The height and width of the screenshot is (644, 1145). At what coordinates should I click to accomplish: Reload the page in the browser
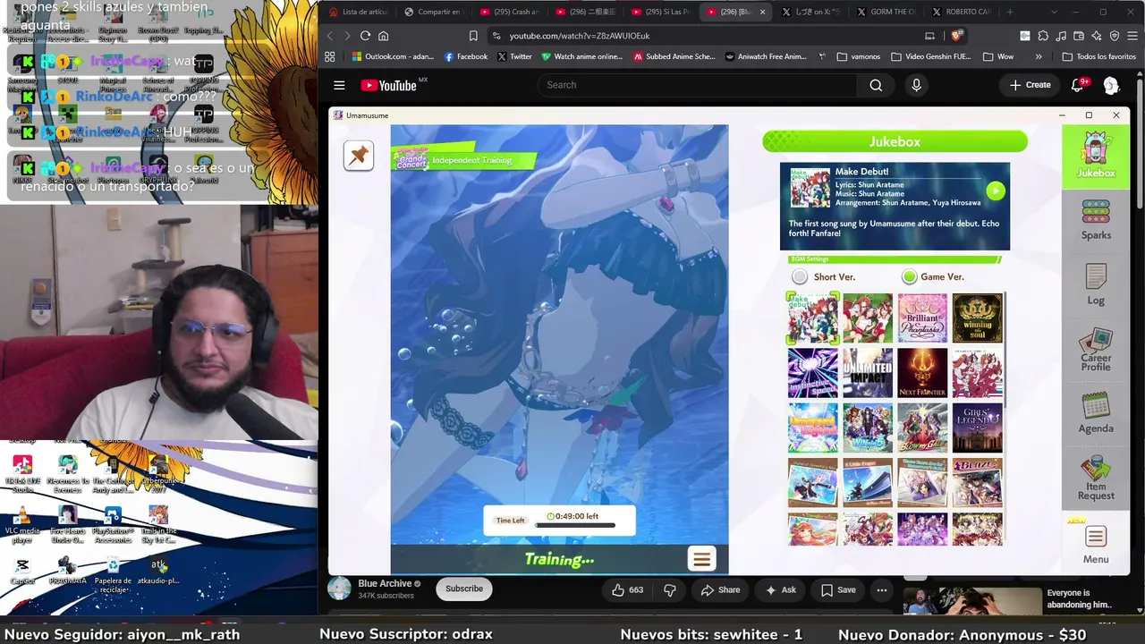(365, 36)
